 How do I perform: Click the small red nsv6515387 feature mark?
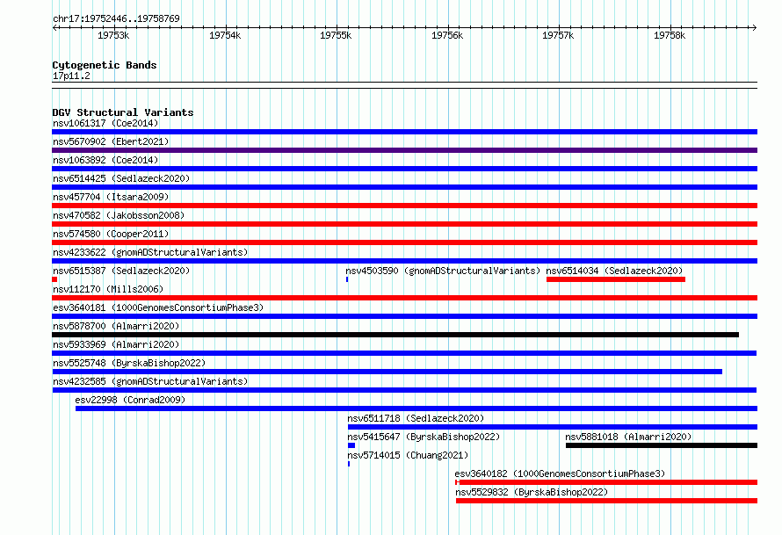(54, 279)
